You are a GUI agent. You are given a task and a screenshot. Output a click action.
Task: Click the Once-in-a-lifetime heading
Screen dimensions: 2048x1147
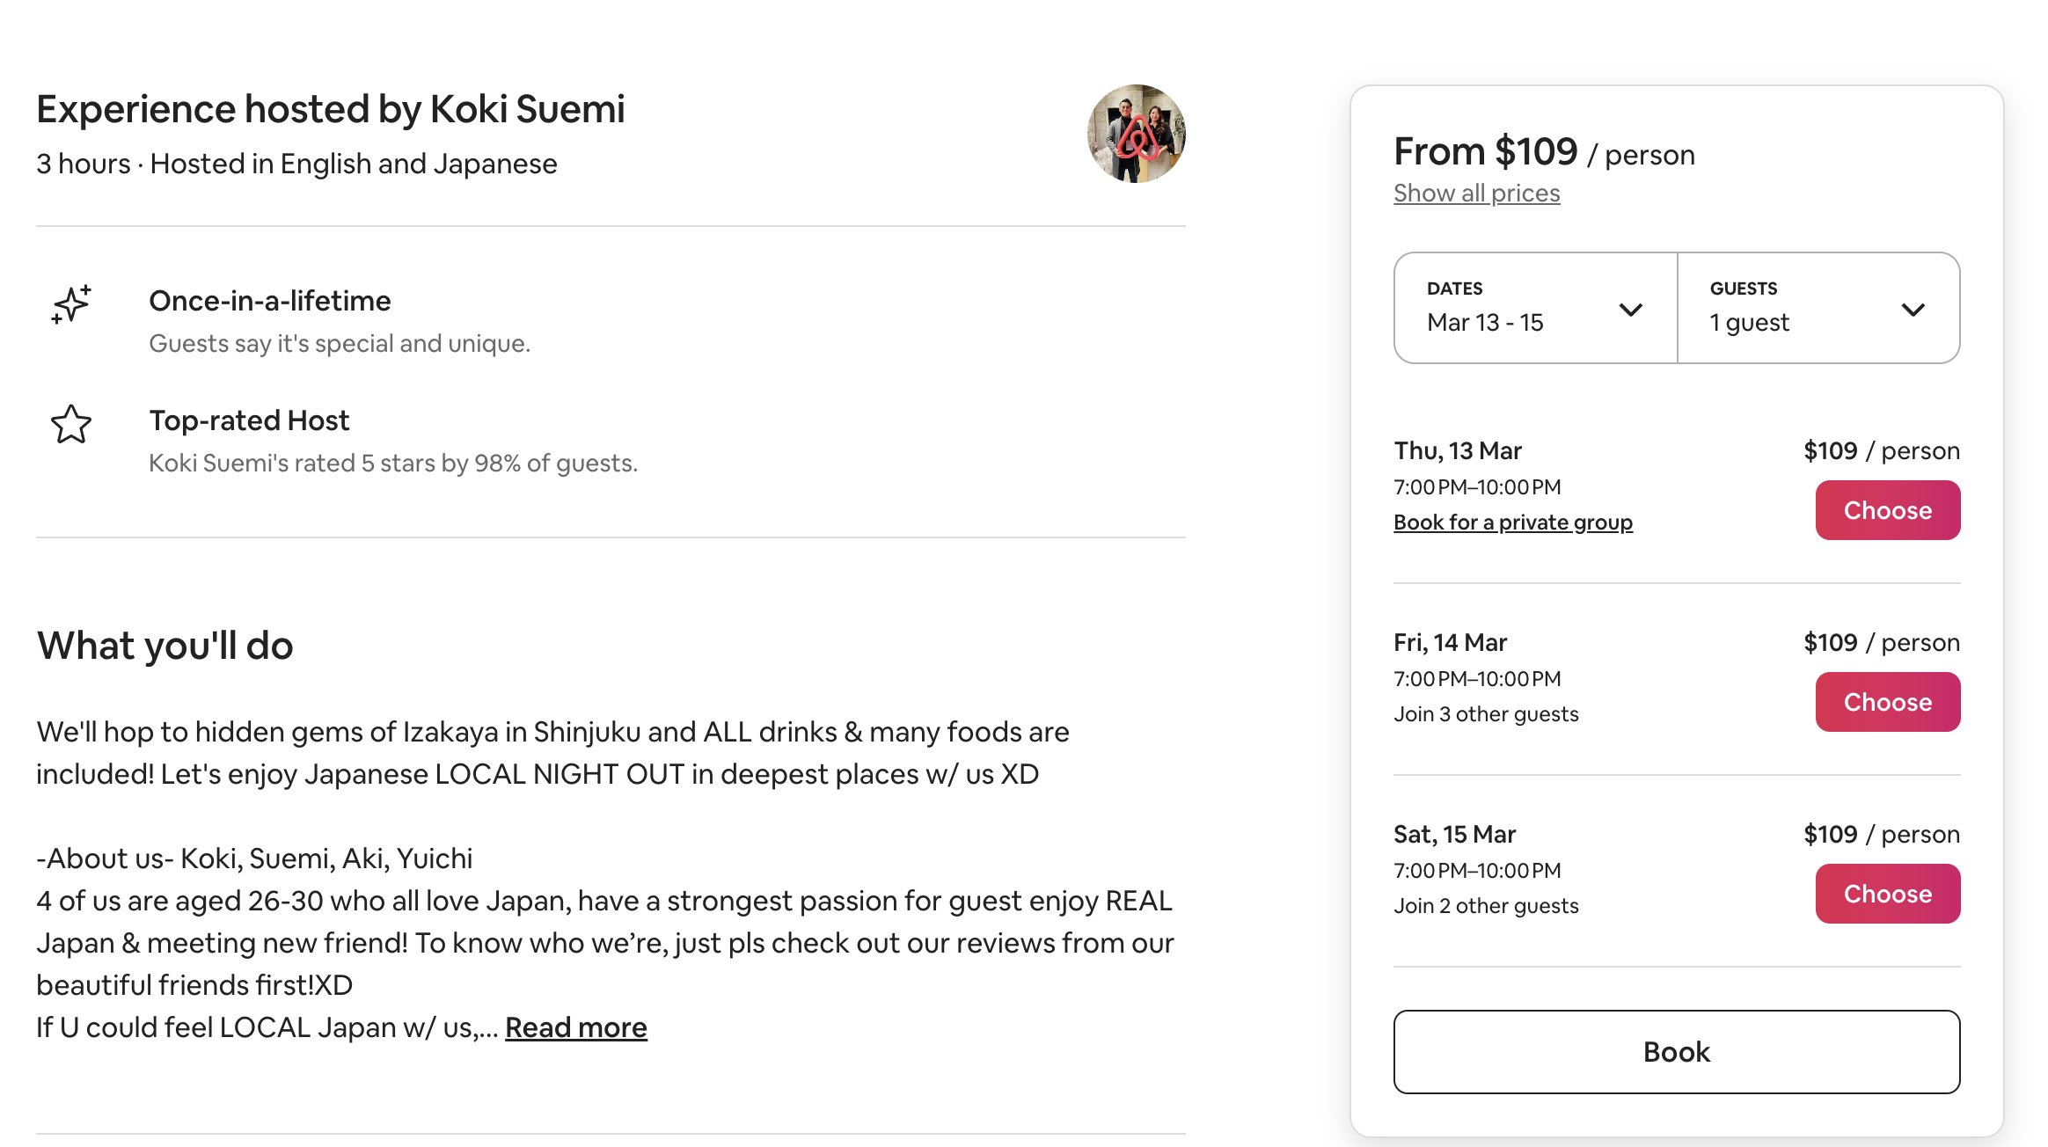[x=270, y=301]
